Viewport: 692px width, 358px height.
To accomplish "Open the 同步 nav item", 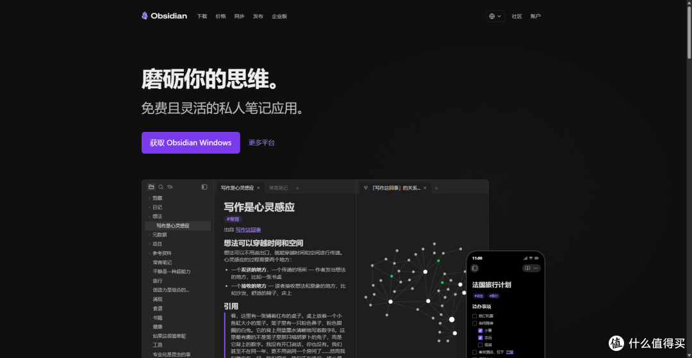I will pyautogui.click(x=239, y=16).
